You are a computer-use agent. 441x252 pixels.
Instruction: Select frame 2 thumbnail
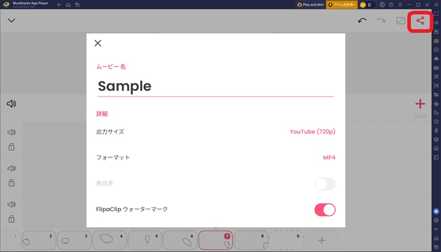[39, 240]
